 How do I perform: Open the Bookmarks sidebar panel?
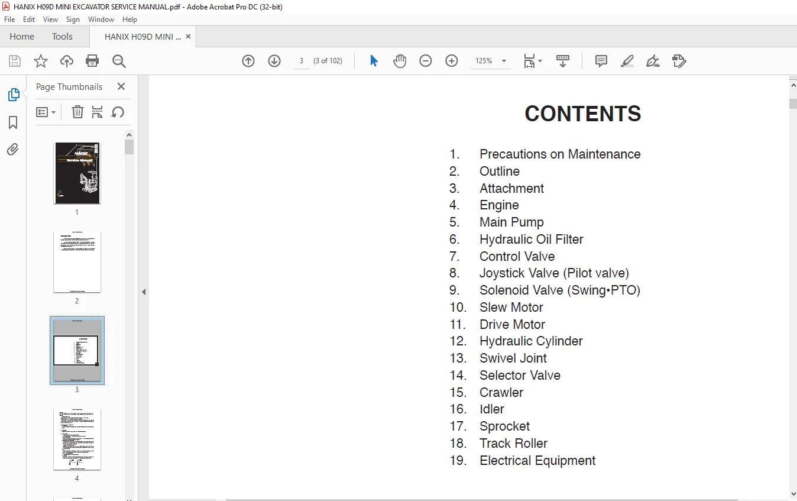[x=13, y=122]
